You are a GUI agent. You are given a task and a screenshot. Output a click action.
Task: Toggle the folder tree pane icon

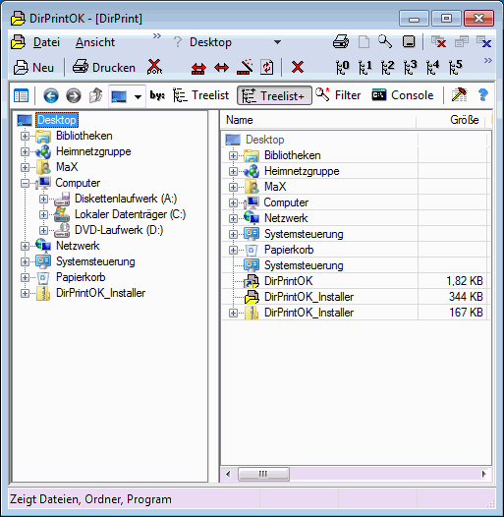pyautogui.click(x=21, y=95)
